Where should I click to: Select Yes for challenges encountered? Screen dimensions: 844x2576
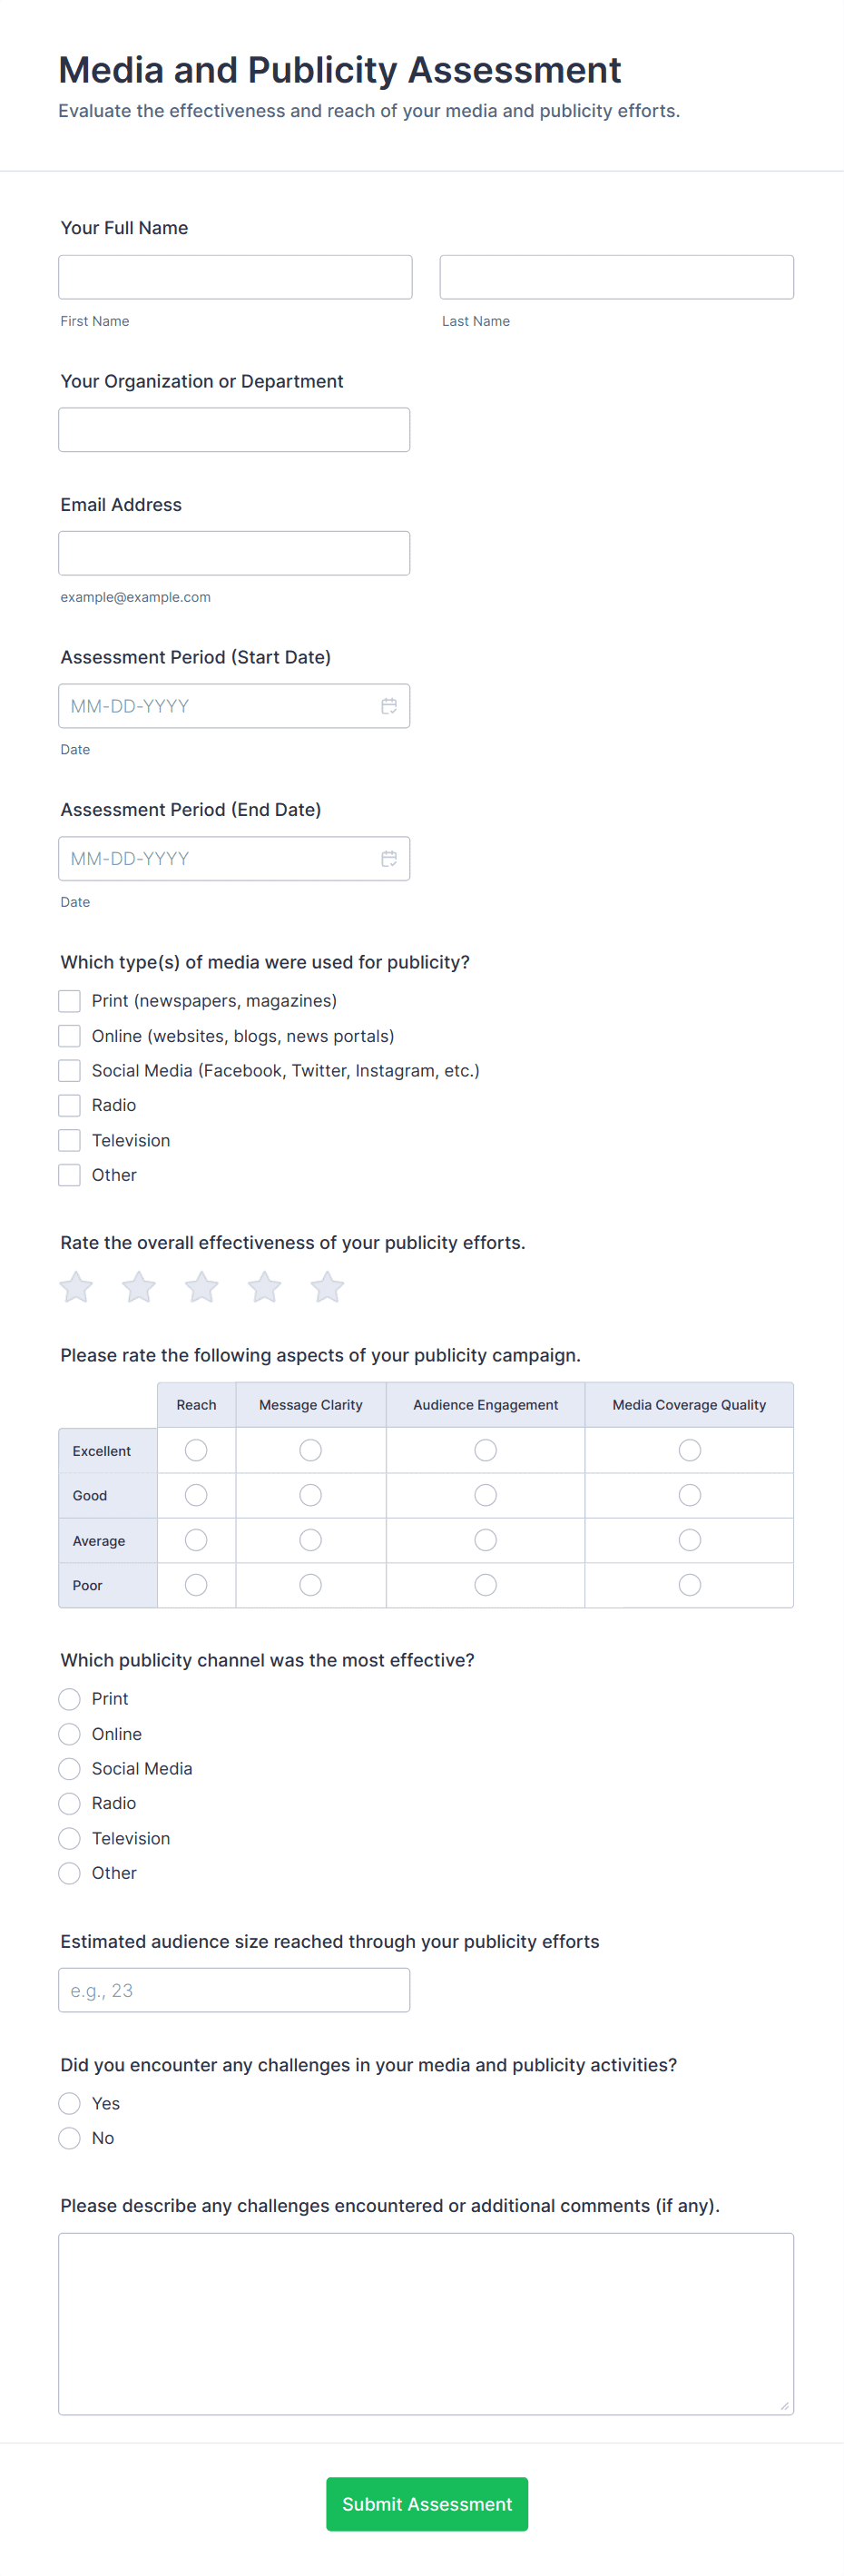click(69, 2104)
